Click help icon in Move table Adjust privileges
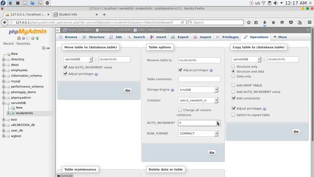 pos(96,74)
